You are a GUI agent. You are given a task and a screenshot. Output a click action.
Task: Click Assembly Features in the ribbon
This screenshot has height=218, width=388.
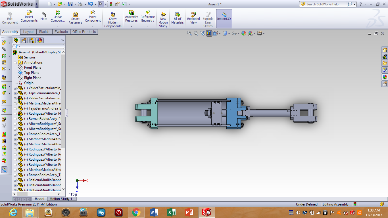(x=131, y=17)
